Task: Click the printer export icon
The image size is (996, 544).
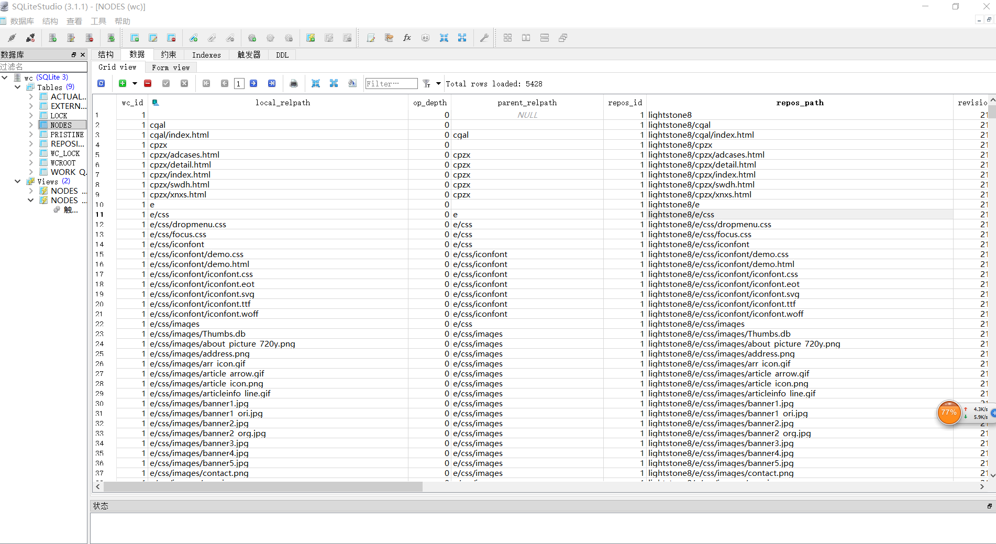Action: [294, 84]
